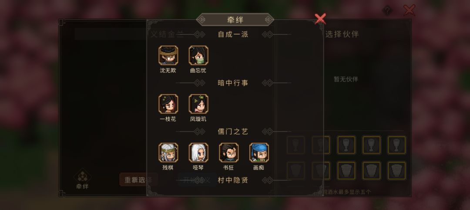Select the 沈无欺 character portrait
This screenshot has width=470, height=210.
pyautogui.click(x=168, y=55)
